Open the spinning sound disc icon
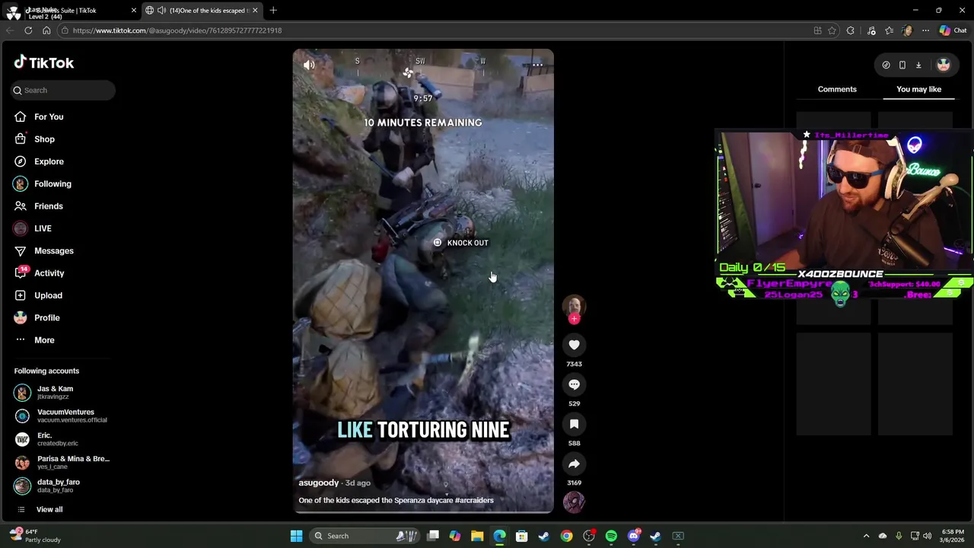The image size is (974, 548). click(574, 502)
